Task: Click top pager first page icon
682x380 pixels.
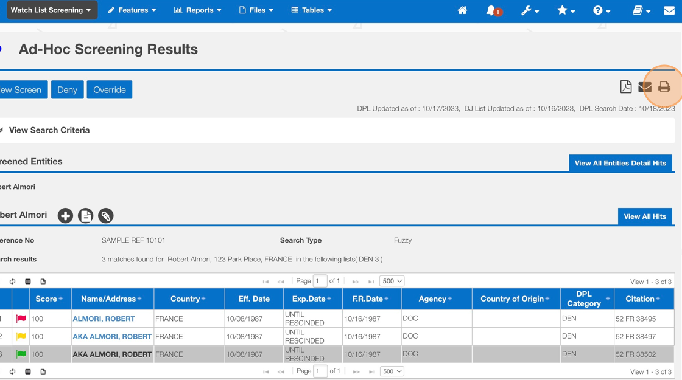Action: pos(265,282)
